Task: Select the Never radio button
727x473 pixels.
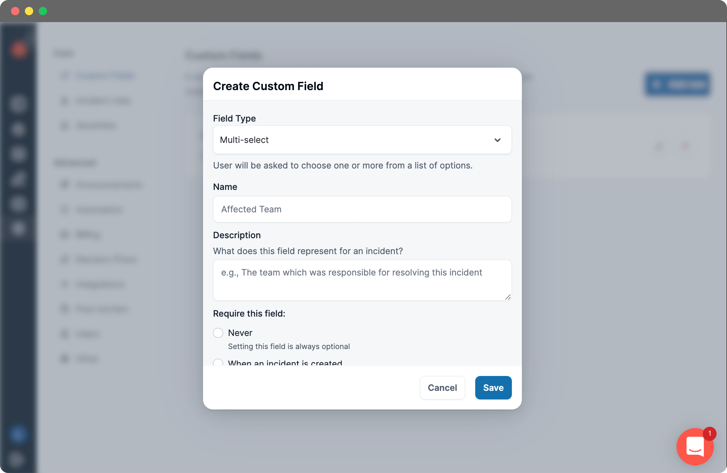Action: 218,333
